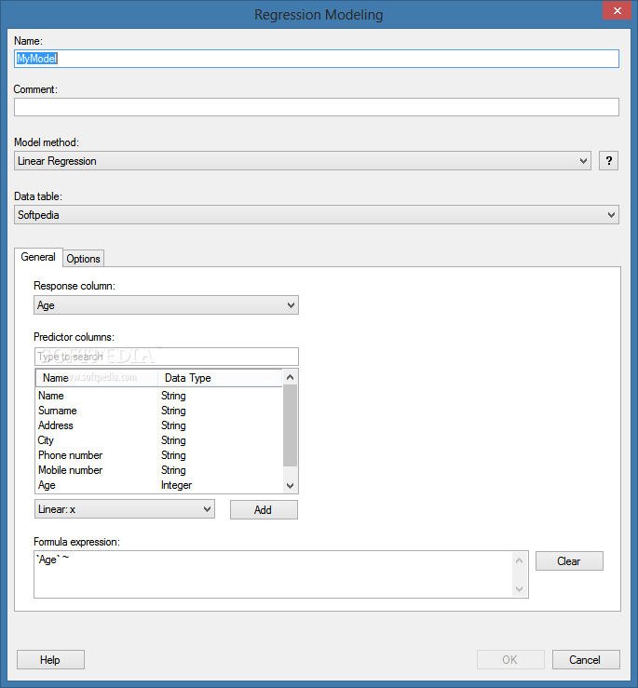Expand the Response column dropdown

166,305
